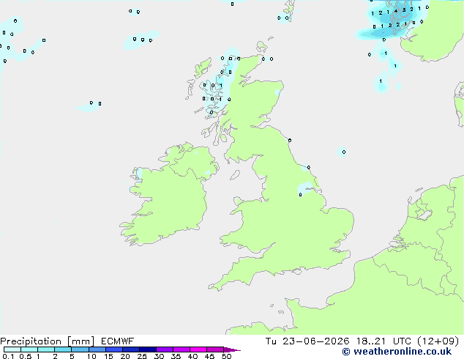This screenshot has width=464, height=359.
Task: Click the '0.5' legend scale label
Action: (26, 356)
